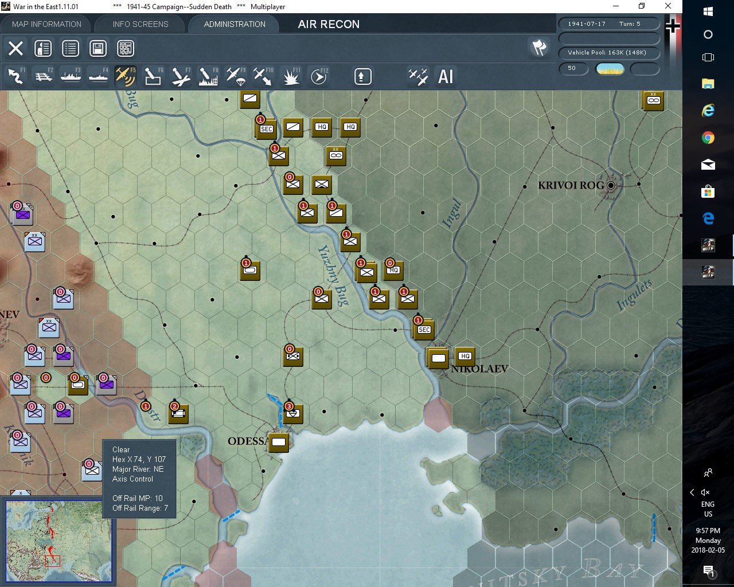Image resolution: width=734 pixels, height=587 pixels.
Task: Select the F8 bomb city icon
Action: 208,76
